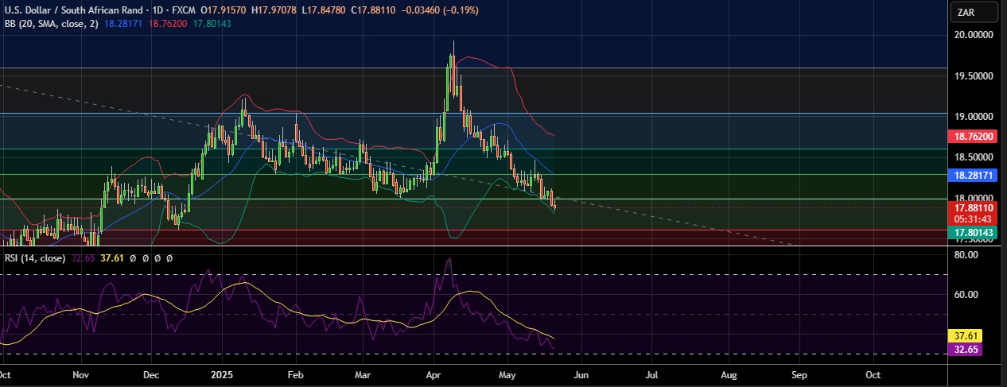Click the rightmost Oct label on time axis
The height and width of the screenshot is (387, 1007).
[x=873, y=373]
